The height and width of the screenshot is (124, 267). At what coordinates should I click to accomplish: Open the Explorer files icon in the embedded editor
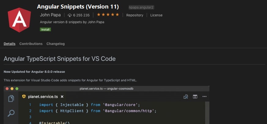point(11,98)
